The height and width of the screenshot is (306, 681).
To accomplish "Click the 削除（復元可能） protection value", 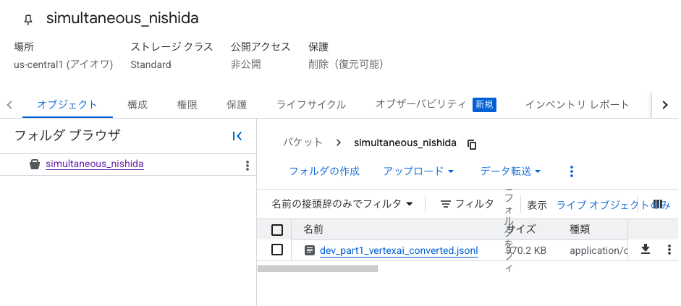I will (x=346, y=64).
